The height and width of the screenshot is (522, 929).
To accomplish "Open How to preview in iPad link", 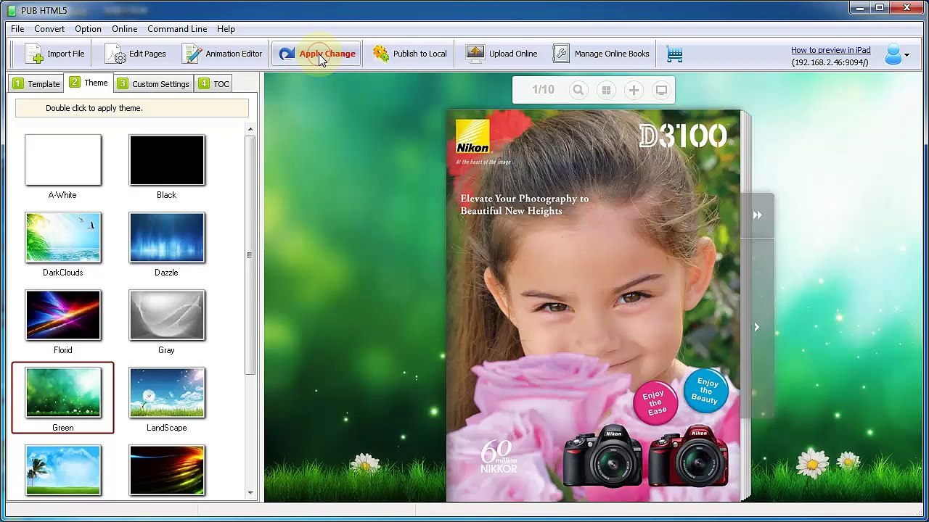I will tap(830, 50).
